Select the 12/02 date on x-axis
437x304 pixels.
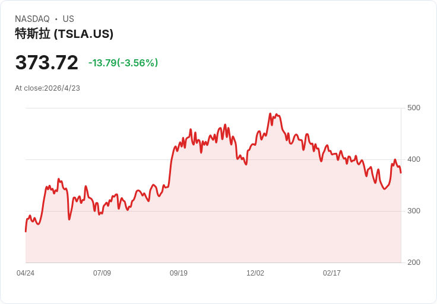(x=255, y=273)
